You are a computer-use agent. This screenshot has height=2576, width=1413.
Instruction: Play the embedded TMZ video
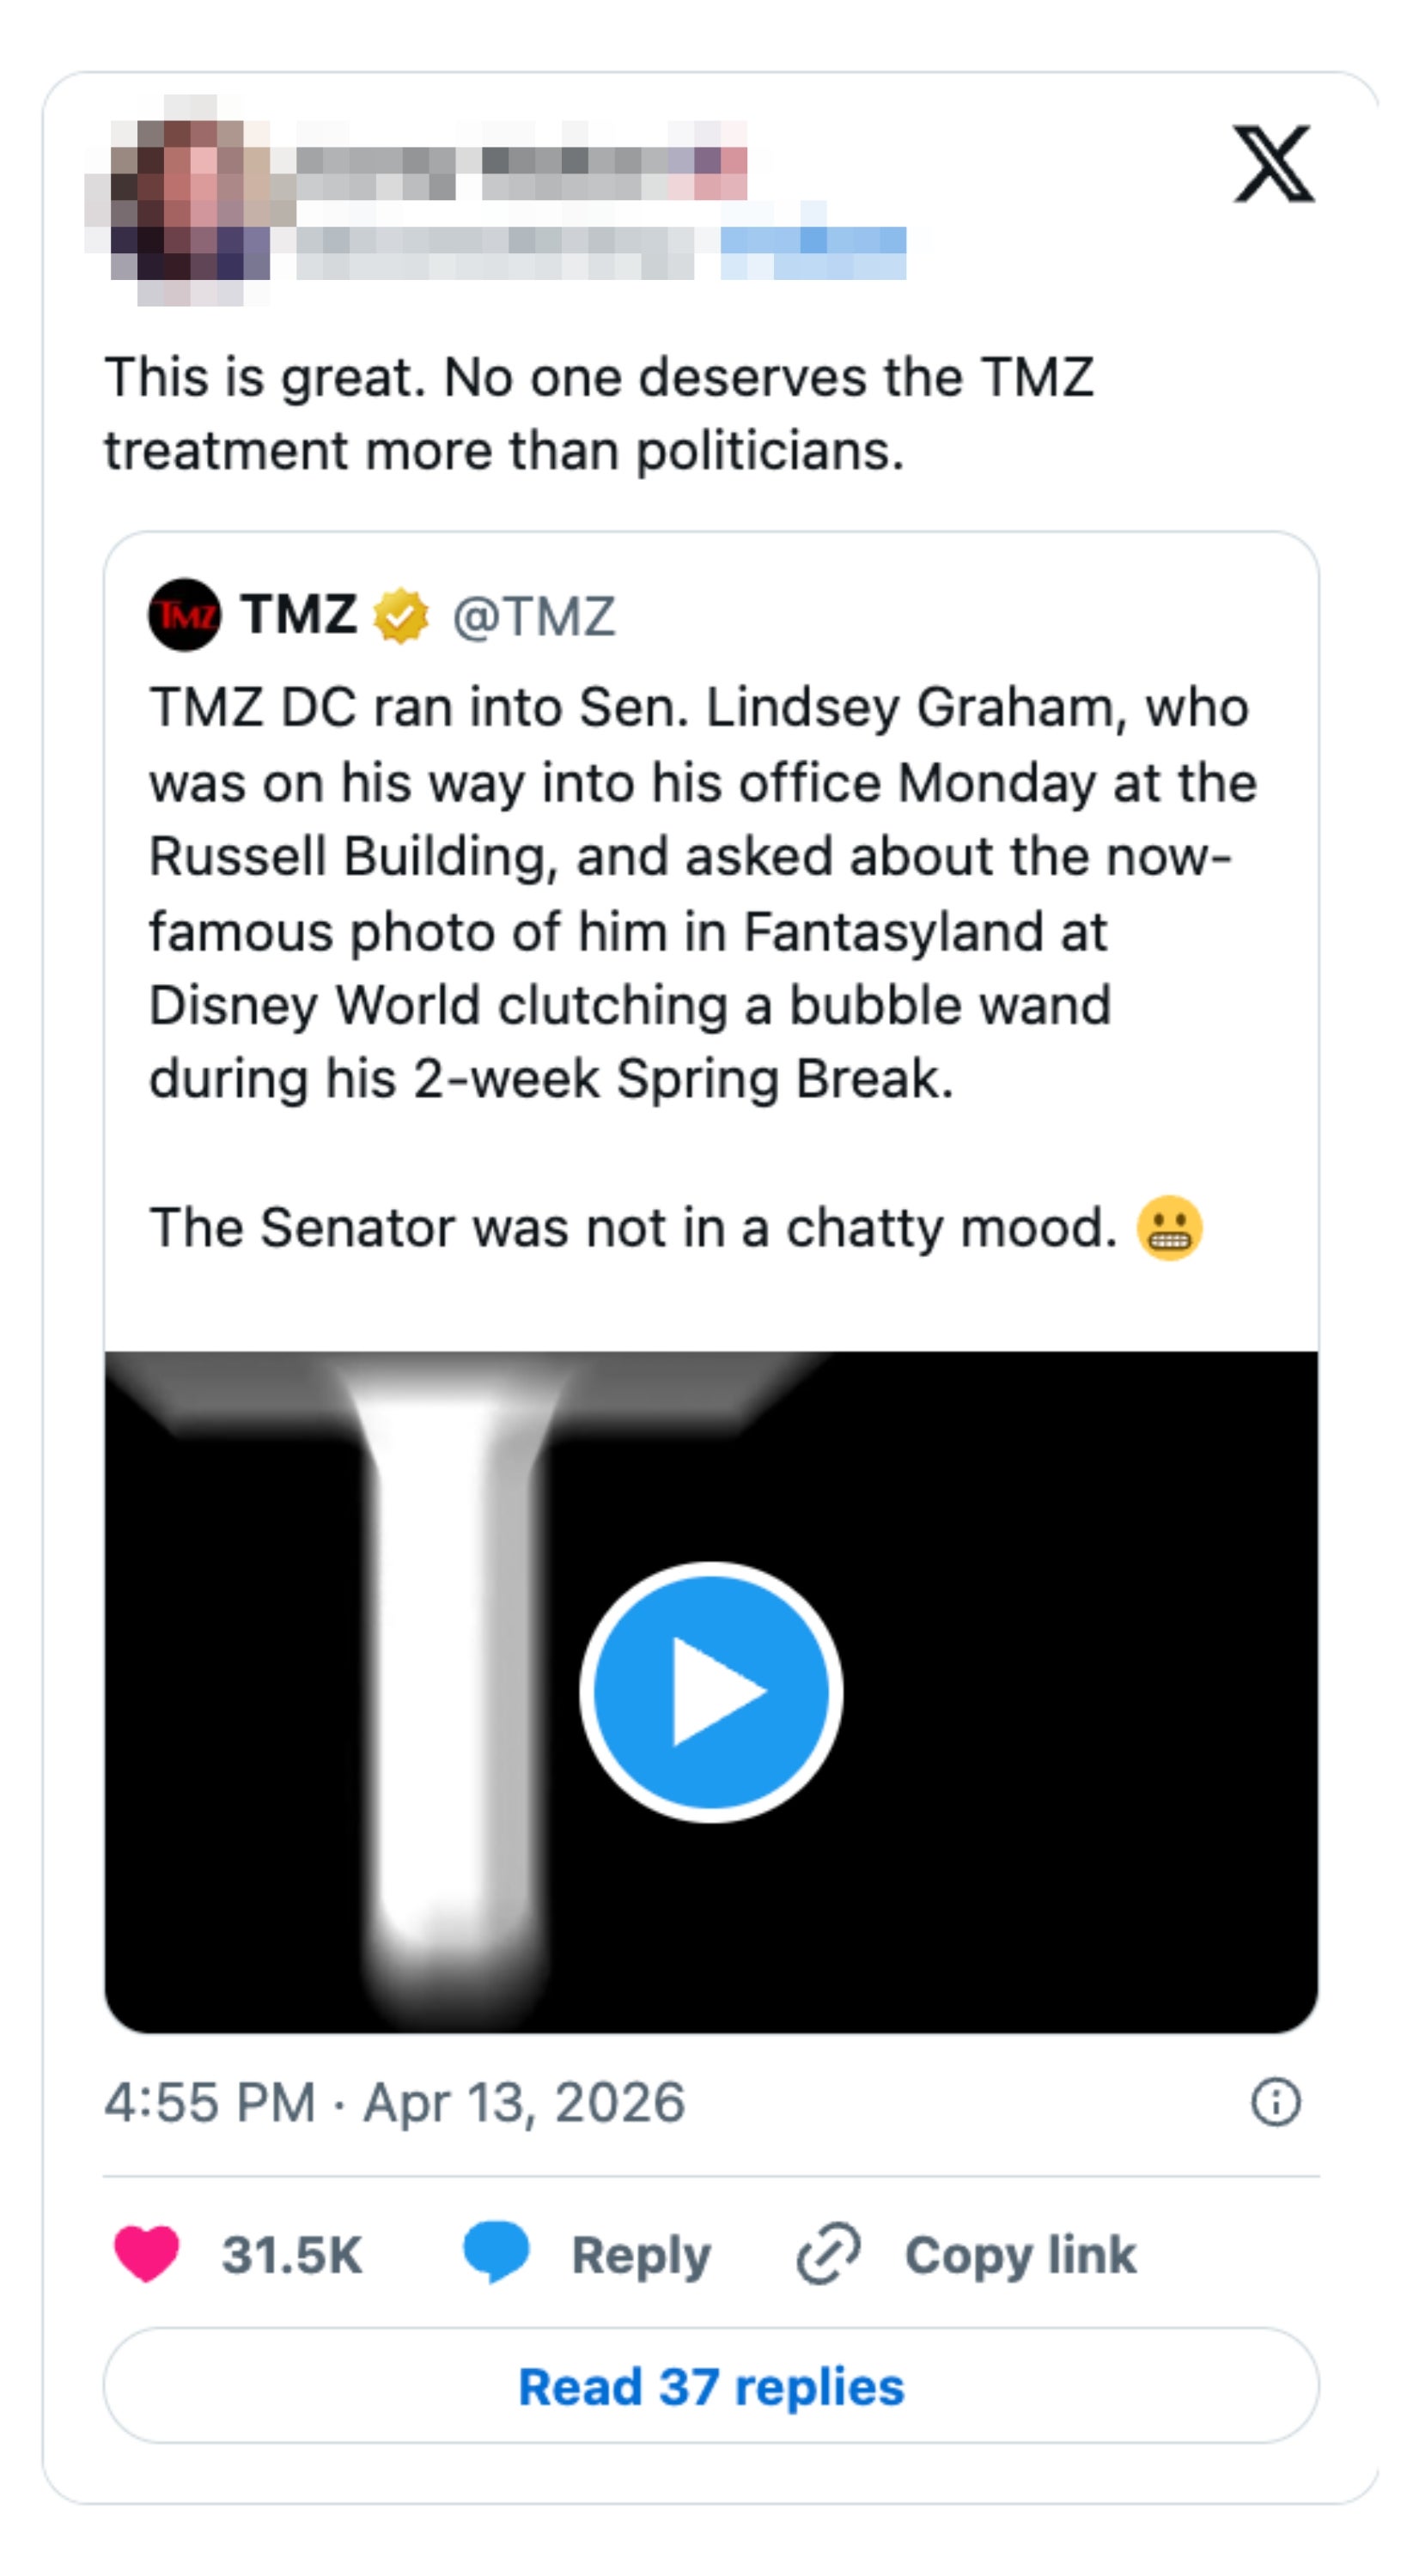click(x=710, y=1692)
